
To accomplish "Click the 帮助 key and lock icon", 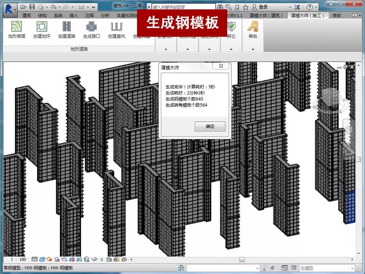I will pyautogui.click(x=253, y=26).
